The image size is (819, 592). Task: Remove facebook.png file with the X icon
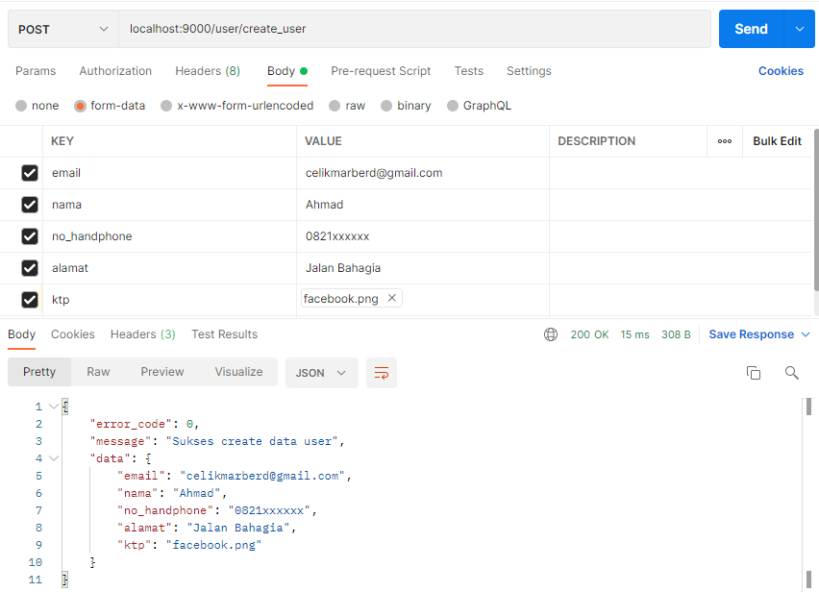[x=392, y=298]
